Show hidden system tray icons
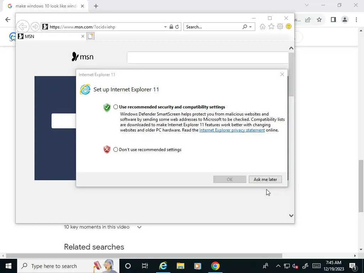 pos(278,266)
